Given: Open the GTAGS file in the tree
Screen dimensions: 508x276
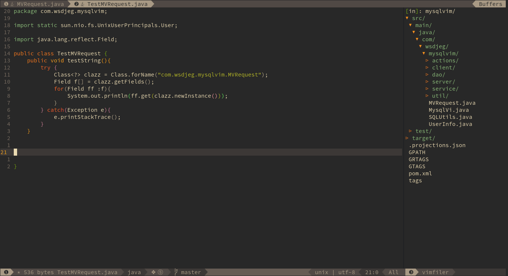Looking at the screenshot, I should 417,166.
